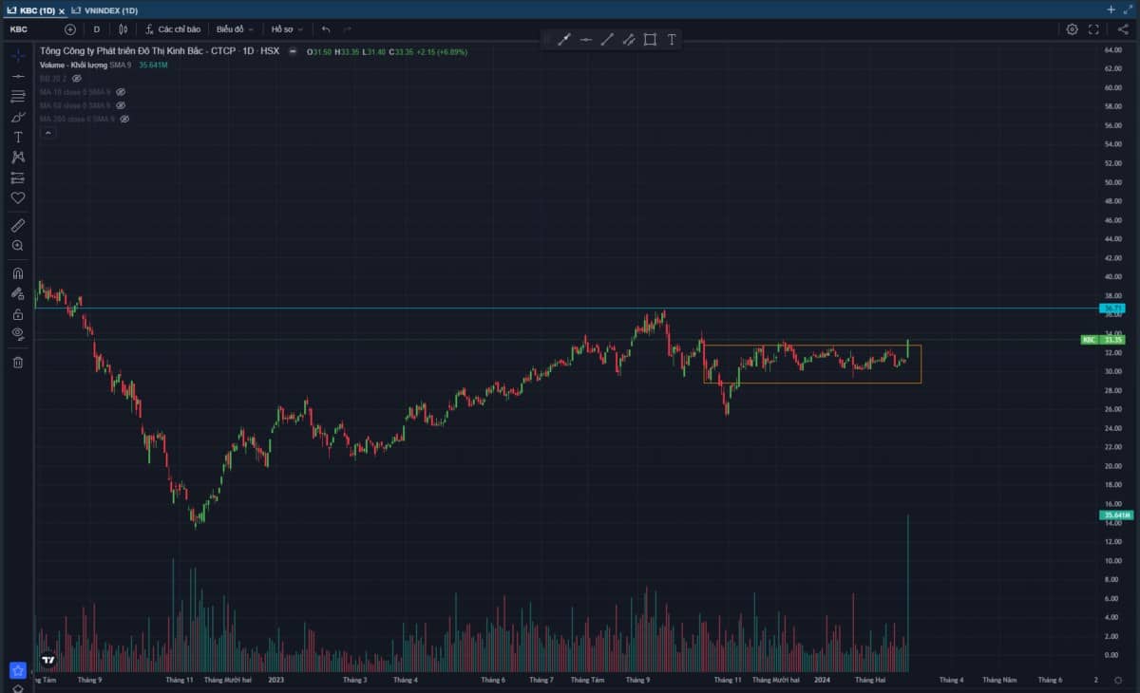Open the Fibonacci retracement tools

click(x=18, y=96)
